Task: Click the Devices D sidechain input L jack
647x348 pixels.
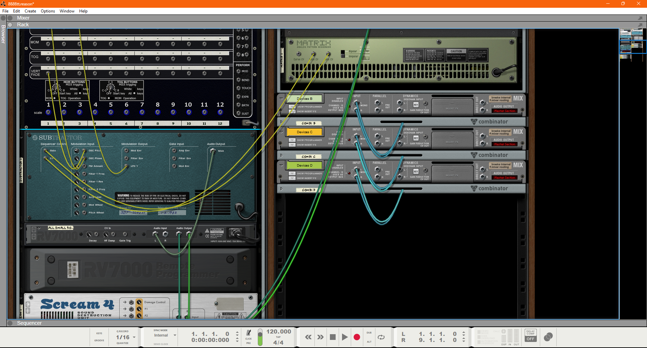Action: pyautogui.click(x=400, y=169)
